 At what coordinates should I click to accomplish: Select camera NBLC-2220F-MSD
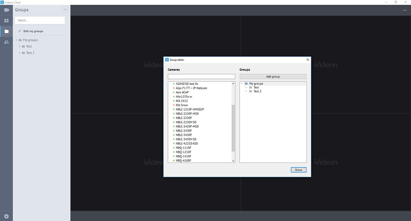[x=187, y=114]
